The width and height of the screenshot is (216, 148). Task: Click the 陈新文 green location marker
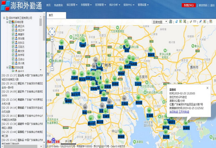151,49
